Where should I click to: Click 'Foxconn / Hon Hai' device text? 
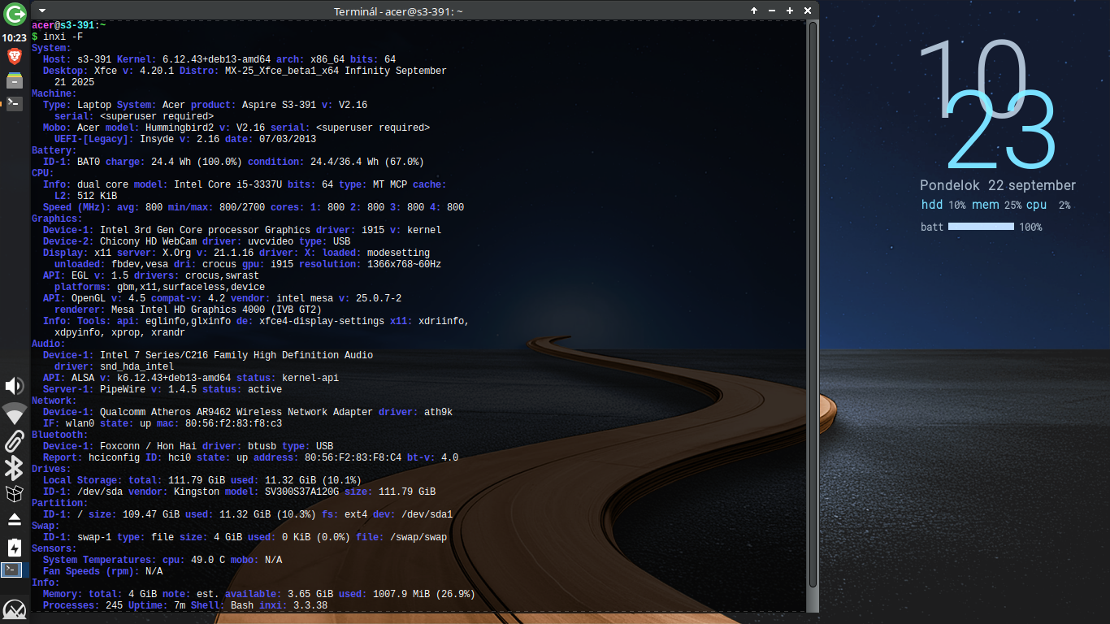tap(148, 446)
